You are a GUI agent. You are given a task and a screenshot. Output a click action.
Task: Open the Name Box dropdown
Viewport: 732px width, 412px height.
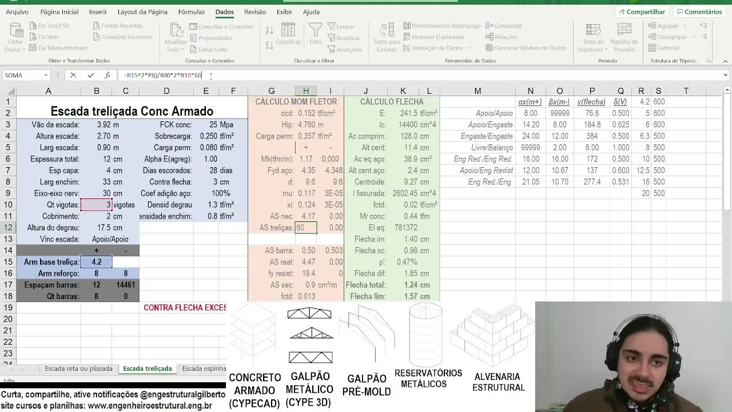tap(46, 76)
